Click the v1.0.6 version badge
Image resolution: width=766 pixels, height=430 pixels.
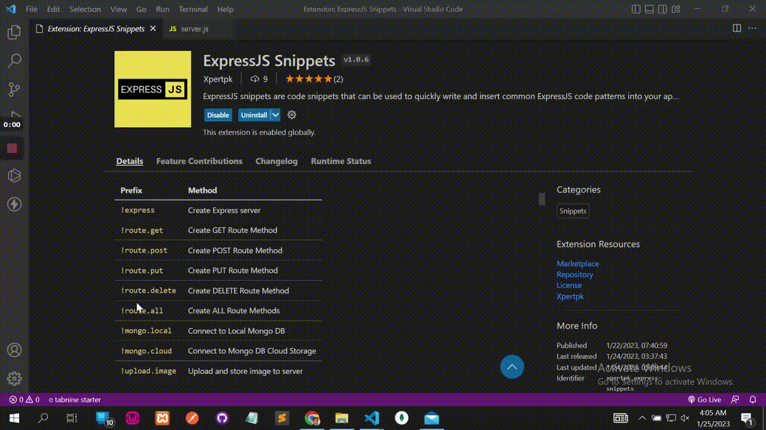click(356, 60)
